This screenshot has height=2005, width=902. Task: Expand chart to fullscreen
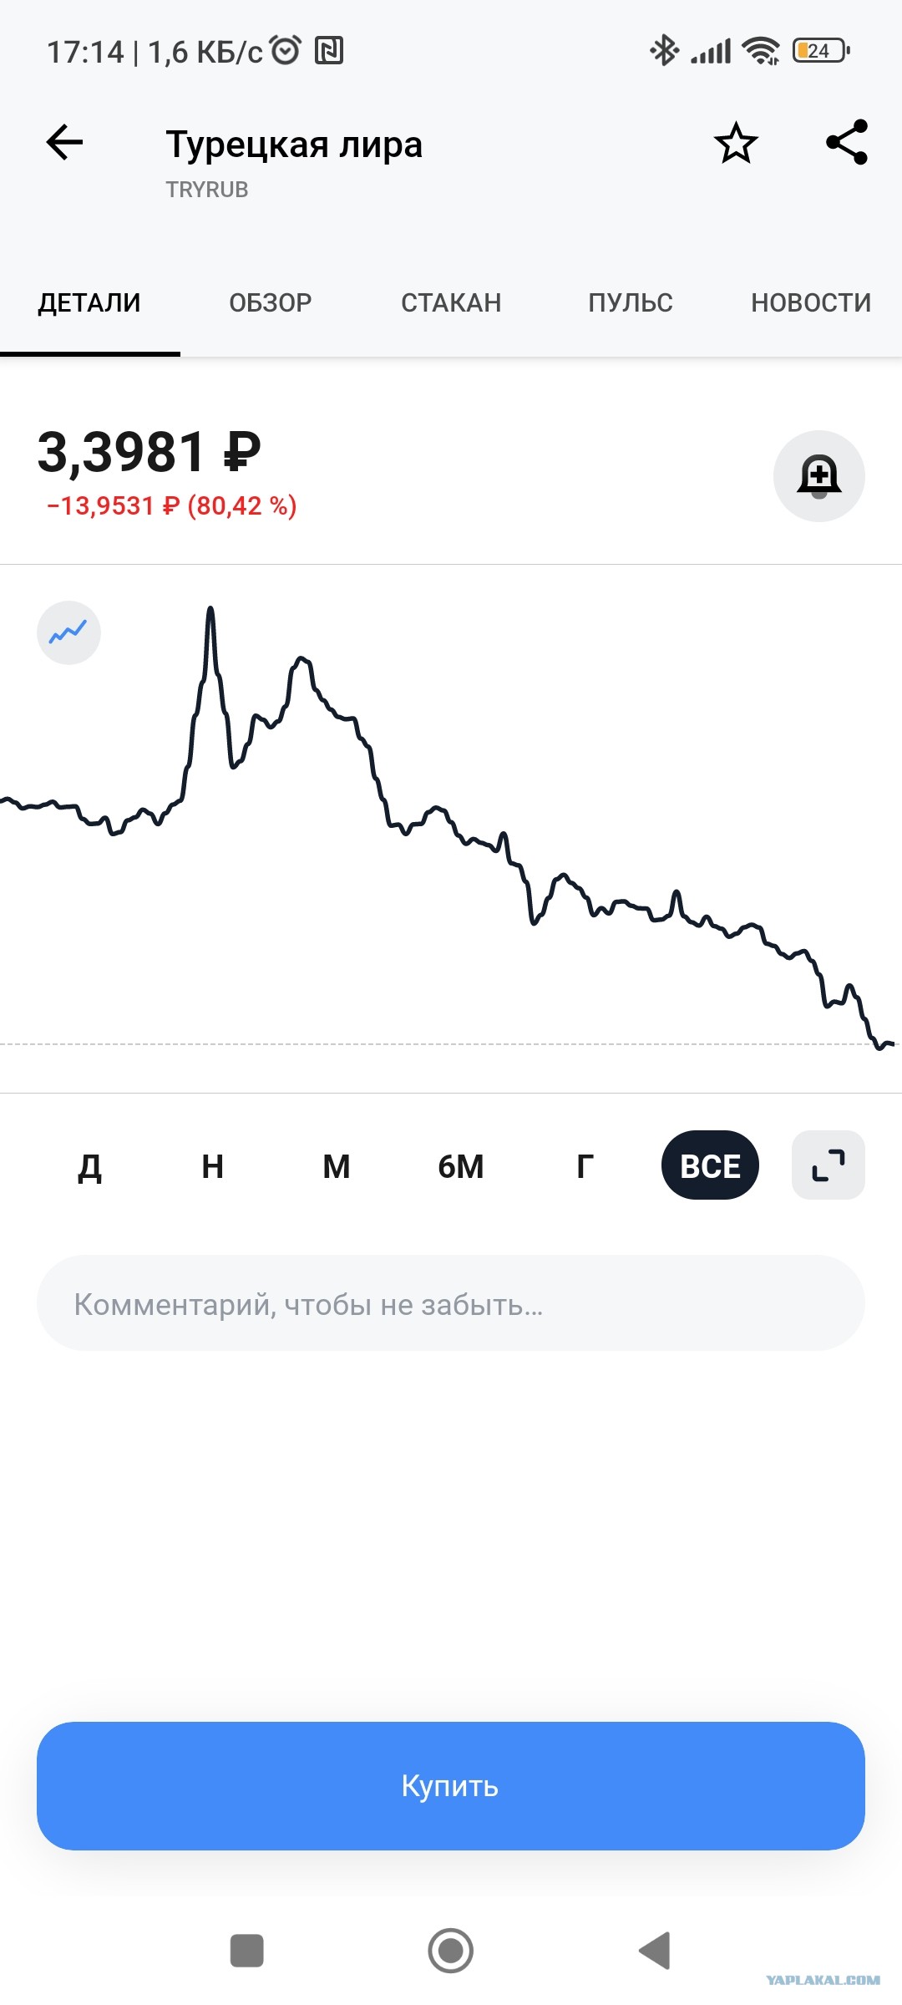coord(829,1165)
